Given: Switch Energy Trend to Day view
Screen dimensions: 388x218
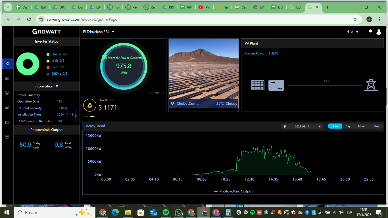Looking at the screenshot, I should (348, 126).
